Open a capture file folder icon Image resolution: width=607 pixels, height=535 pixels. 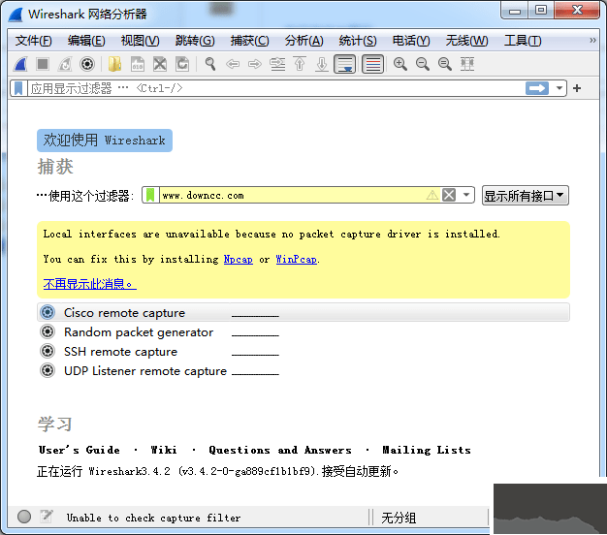pyautogui.click(x=114, y=64)
